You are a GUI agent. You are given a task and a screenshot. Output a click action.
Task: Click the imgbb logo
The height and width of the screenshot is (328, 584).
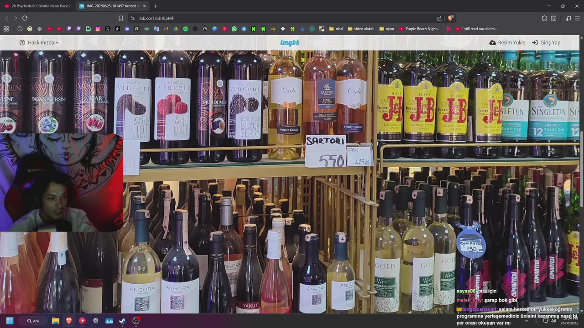[290, 42]
